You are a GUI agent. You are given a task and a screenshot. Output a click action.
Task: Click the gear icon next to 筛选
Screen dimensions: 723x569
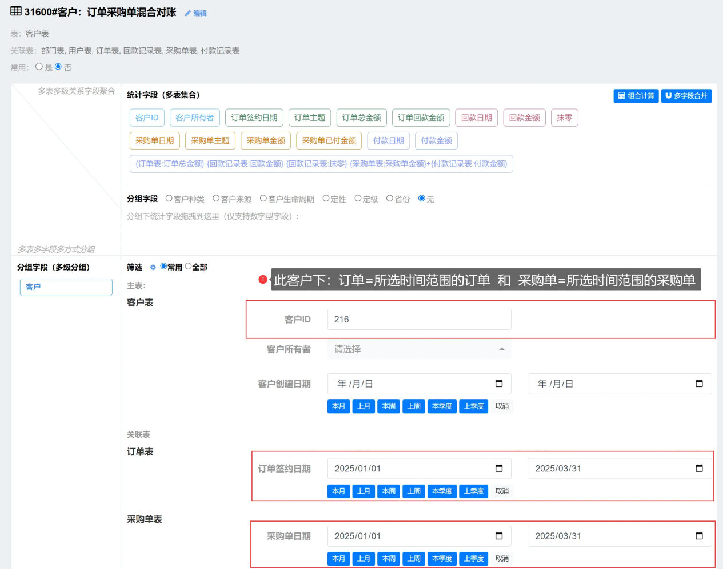point(153,267)
